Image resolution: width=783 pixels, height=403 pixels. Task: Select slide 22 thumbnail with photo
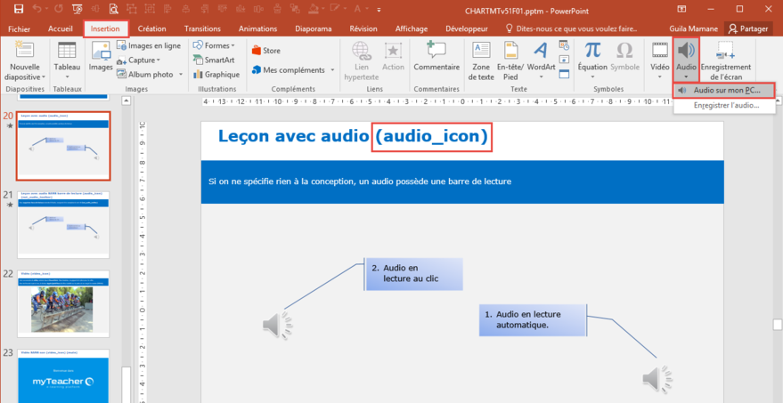(62, 304)
